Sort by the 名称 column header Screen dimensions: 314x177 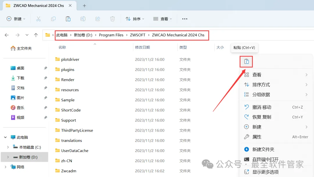(x=62, y=47)
